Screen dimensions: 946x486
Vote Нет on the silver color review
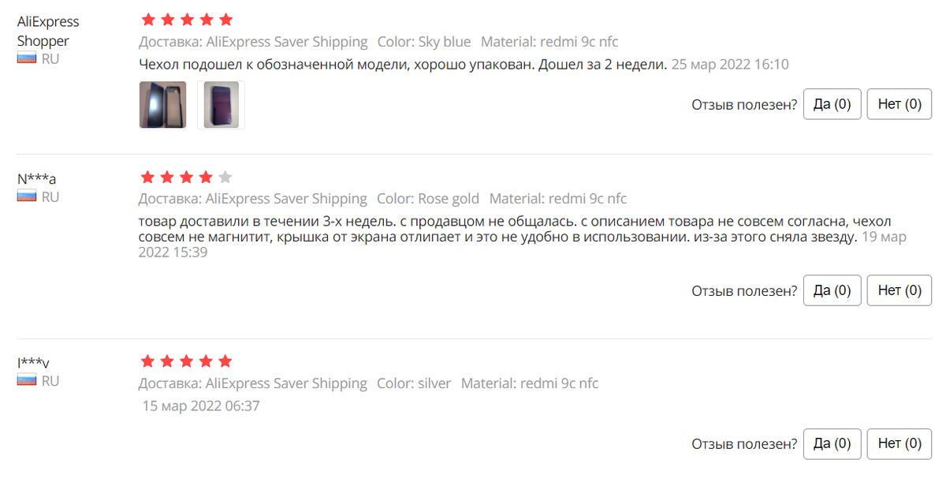coord(899,443)
